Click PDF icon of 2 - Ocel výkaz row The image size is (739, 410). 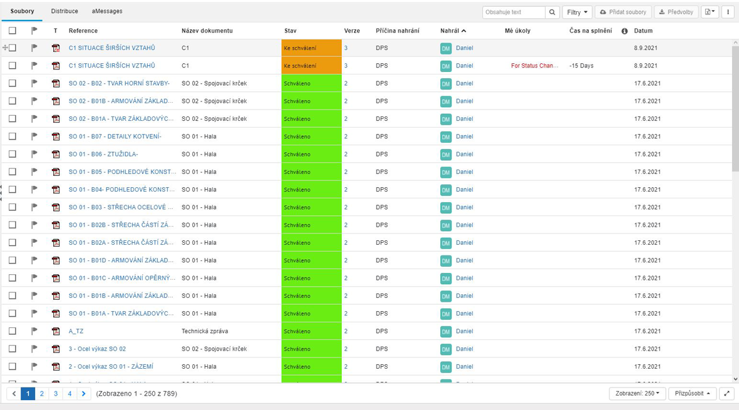[56, 367]
